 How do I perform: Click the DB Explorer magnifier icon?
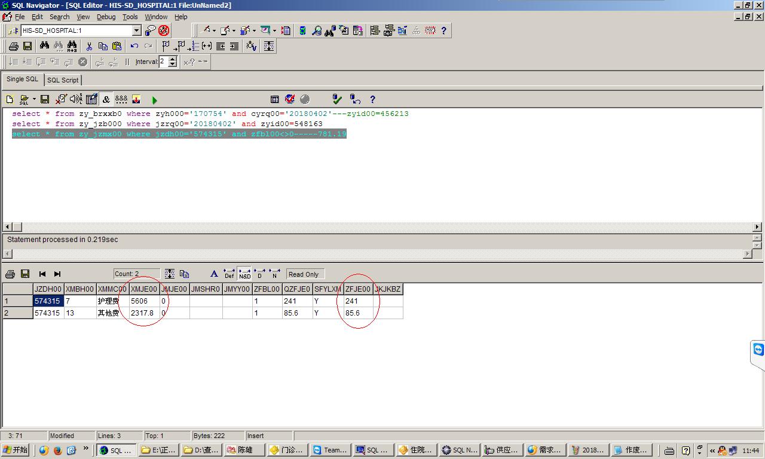point(317,30)
